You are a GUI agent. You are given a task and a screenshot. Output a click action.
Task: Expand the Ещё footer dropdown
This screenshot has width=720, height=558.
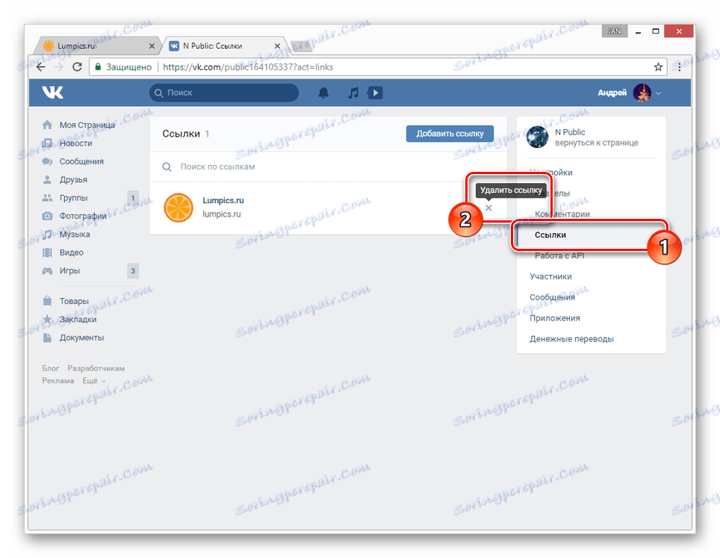[x=93, y=381]
